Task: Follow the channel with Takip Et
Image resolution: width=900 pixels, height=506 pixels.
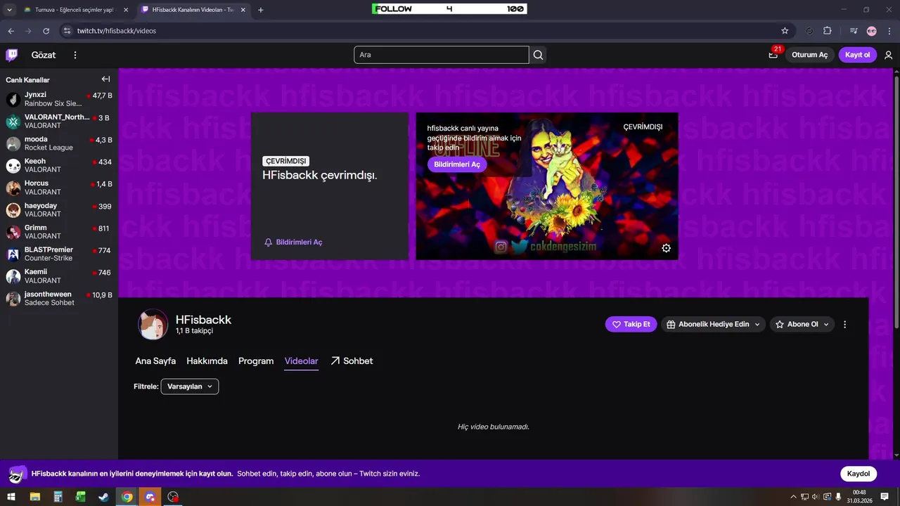Action: pos(631,324)
